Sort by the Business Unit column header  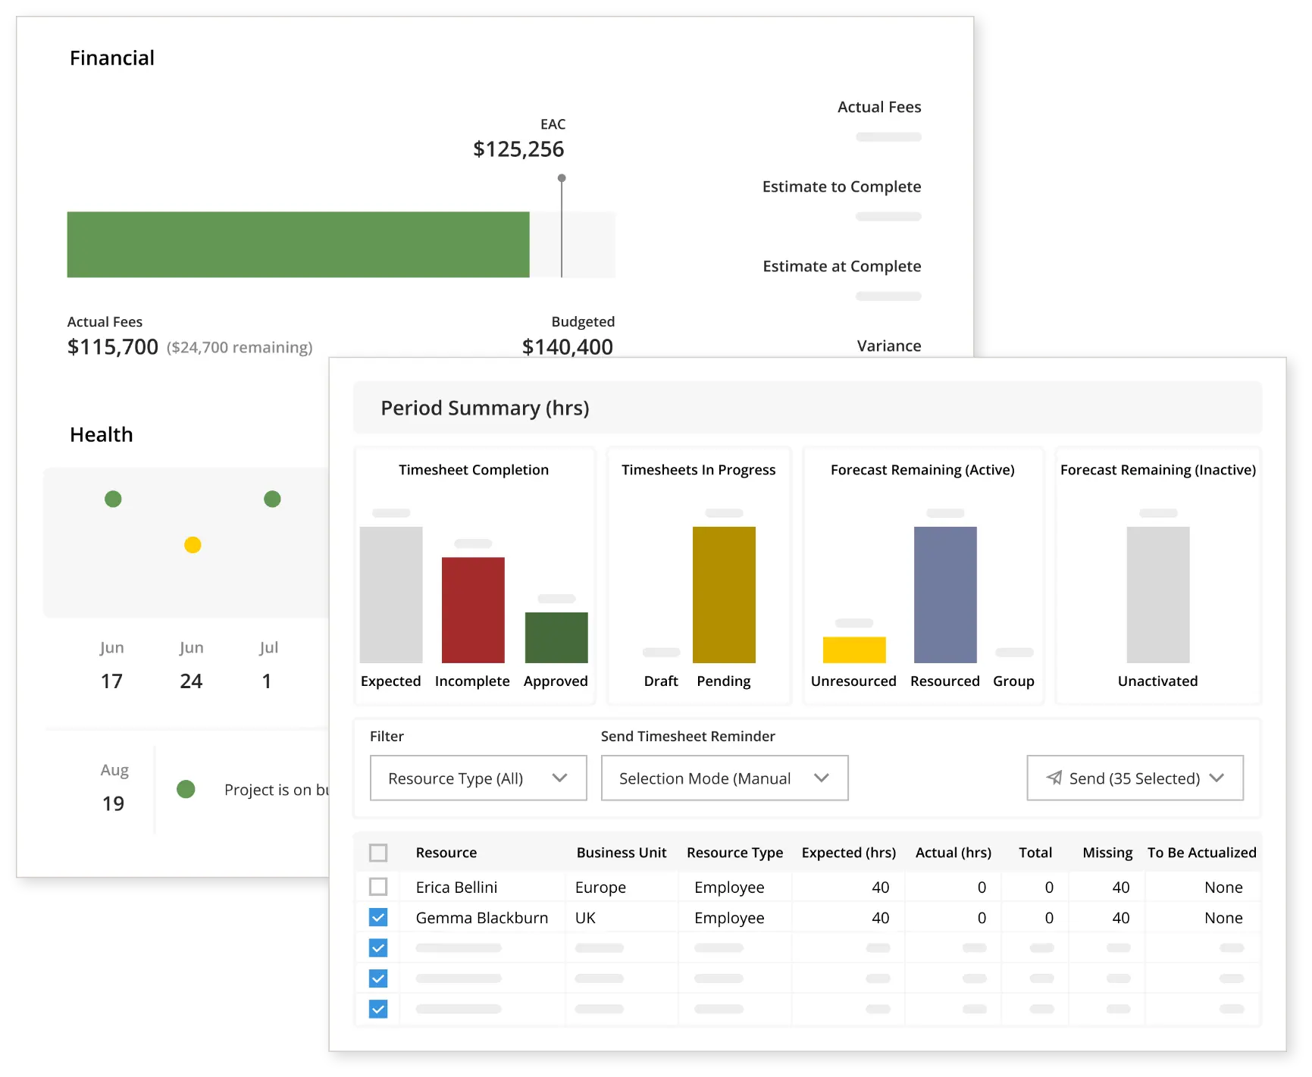tap(622, 853)
